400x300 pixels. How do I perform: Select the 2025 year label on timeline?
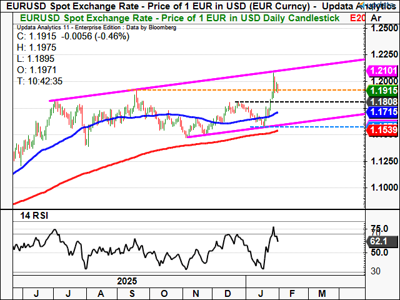click(x=126, y=282)
